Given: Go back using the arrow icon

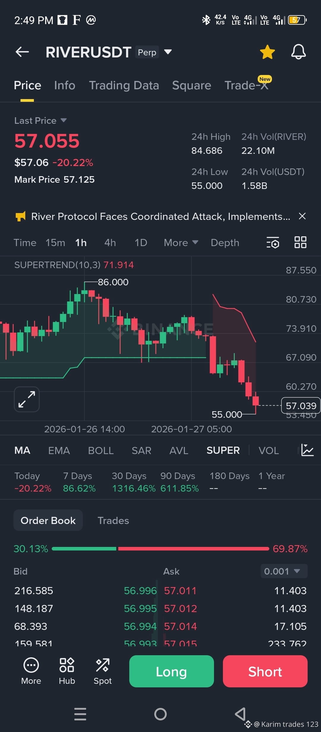Looking at the screenshot, I should (22, 51).
